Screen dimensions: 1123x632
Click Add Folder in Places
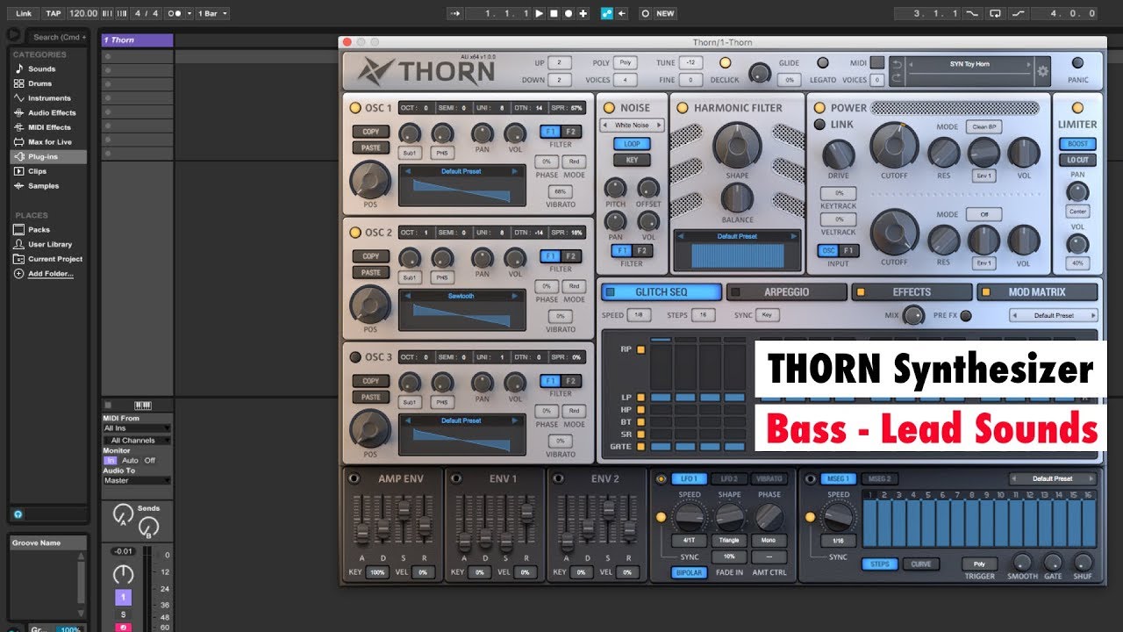[50, 274]
